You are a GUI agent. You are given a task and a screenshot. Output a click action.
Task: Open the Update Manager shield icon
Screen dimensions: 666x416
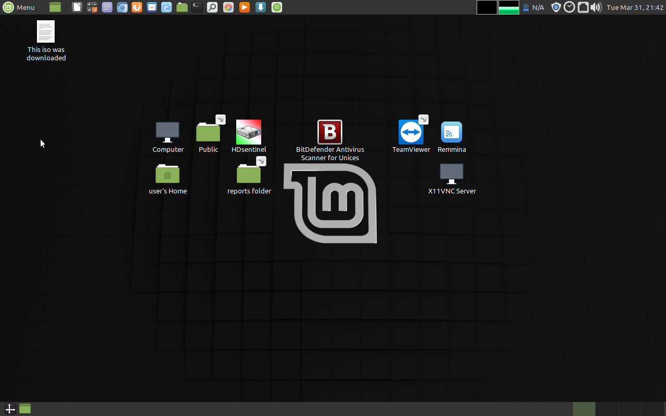(556, 7)
